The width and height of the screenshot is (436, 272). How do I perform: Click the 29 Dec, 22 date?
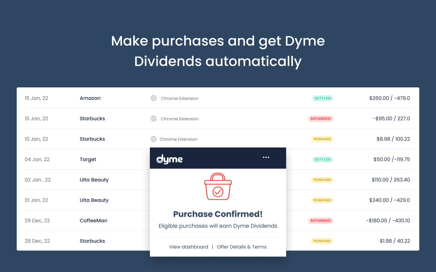37,221
